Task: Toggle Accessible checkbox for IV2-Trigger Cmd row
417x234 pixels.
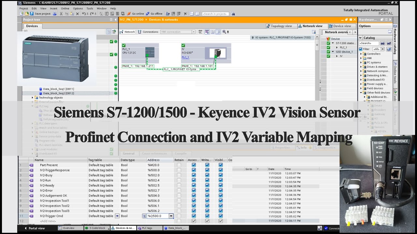Action: point(194,216)
